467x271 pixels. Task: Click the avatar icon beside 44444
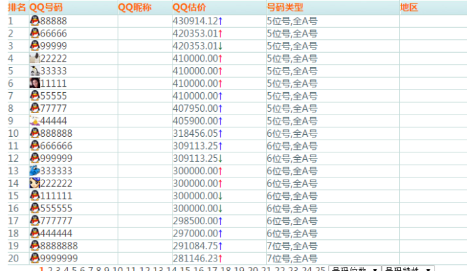(x=35, y=119)
